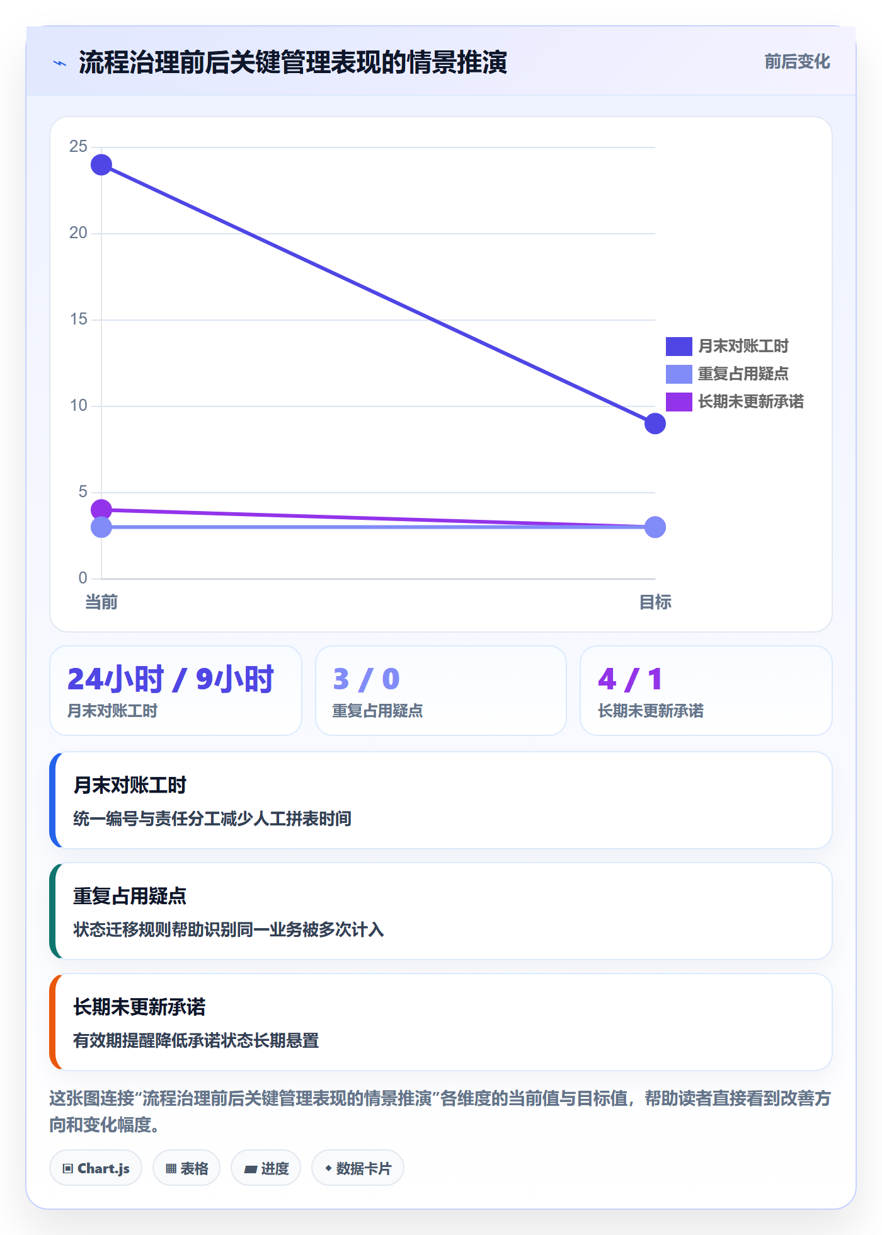
Task: Click 长期未更新承诺 caption under 4 / 1
Action: [651, 711]
